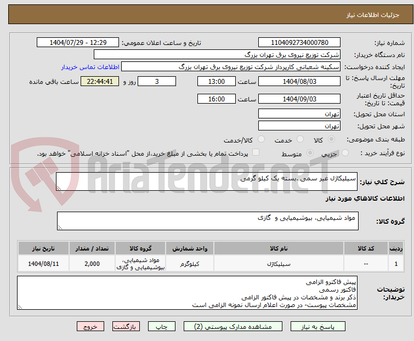Select the جزیی purchase type radio
The width and height of the screenshot is (414, 341).
tap(345, 153)
